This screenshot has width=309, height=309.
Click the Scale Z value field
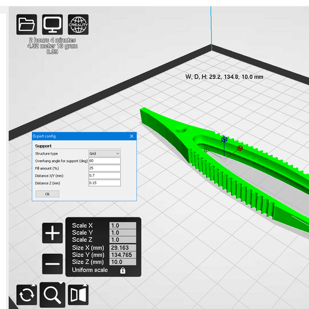[x=123, y=240]
